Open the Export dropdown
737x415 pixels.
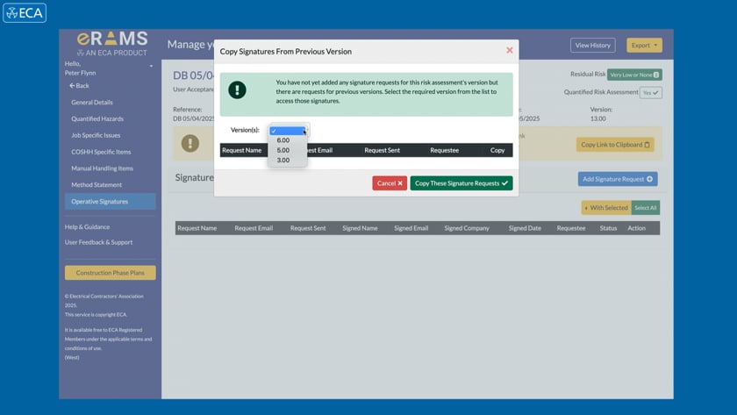[644, 45]
